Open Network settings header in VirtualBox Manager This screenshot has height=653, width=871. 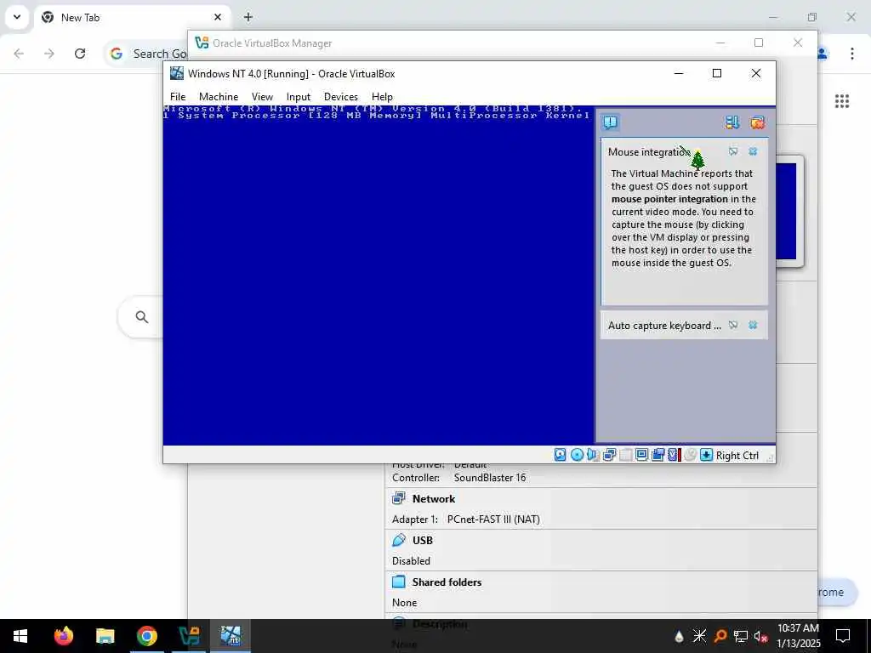point(433,498)
